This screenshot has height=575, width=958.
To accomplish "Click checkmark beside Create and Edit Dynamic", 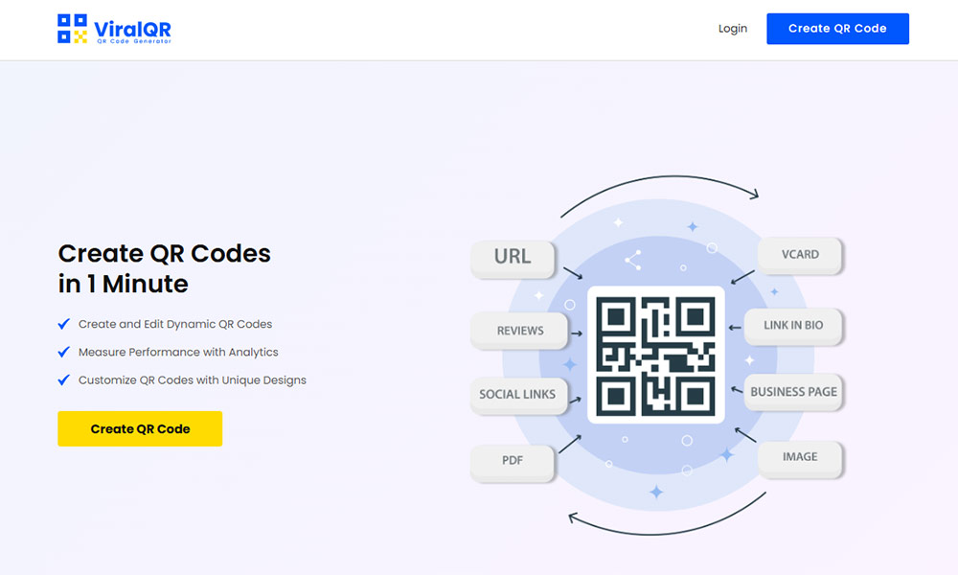I will coord(64,324).
